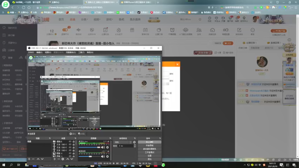Expand Douyu video dropdown in navigation
Image resolution: width=299 pixels, height=168 pixels.
pos(97,19)
